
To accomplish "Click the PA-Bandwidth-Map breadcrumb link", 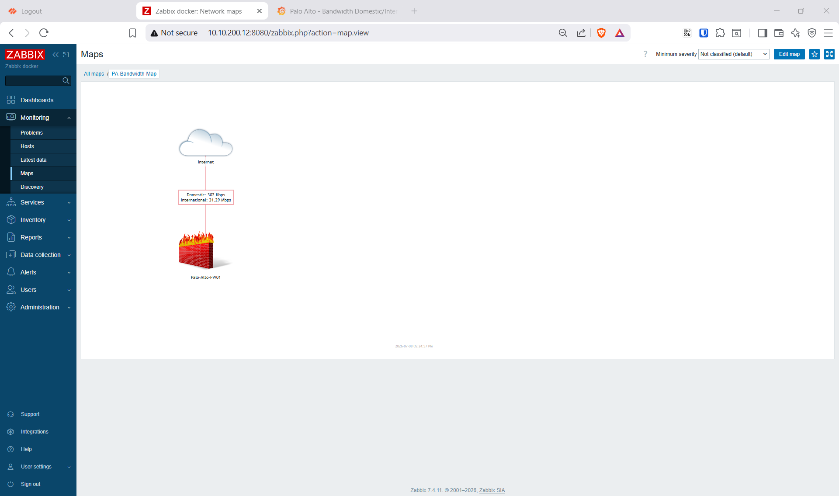I will click(x=134, y=74).
